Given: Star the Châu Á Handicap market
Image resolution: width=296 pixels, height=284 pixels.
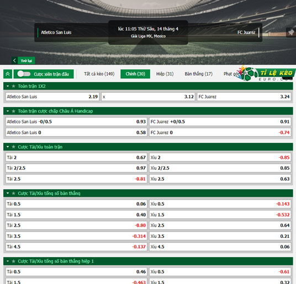Looking at the screenshot, I should (13, 111).
